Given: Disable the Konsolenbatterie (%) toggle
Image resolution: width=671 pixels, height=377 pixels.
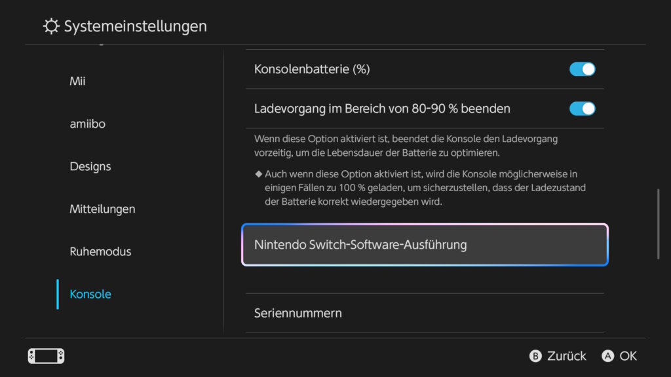Looking at the screenshot, I should click(x=582, y=69).
